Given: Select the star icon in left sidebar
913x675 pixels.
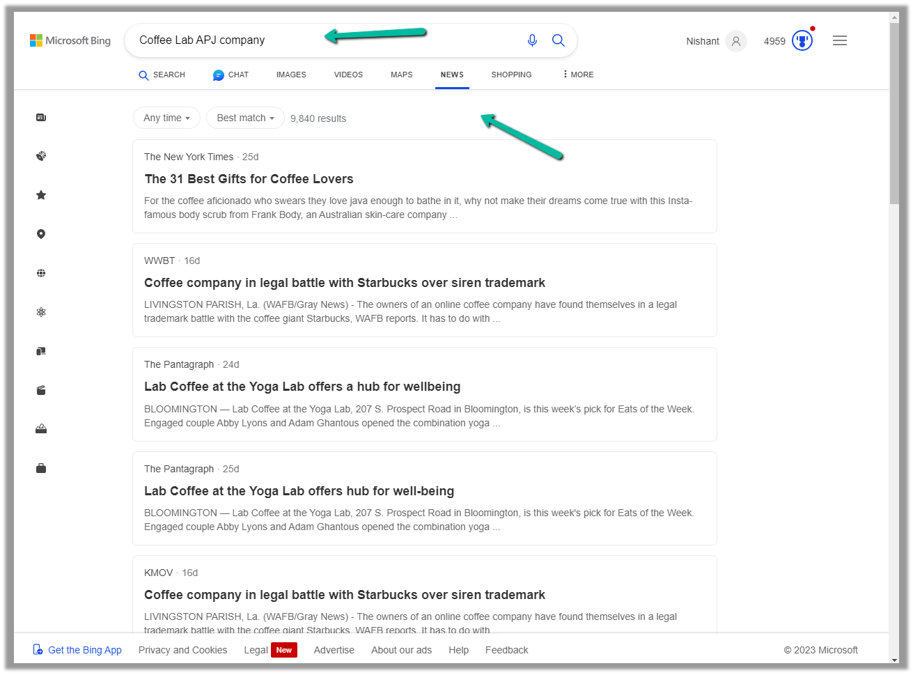Looking at the screenshot, I should point(41,195).
